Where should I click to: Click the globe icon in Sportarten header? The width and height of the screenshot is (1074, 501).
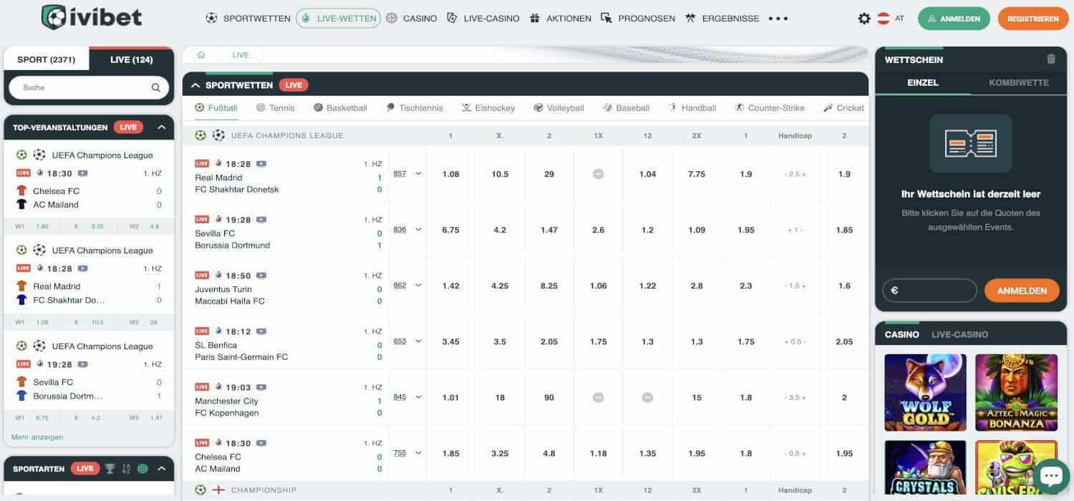(x=142, y=469)
